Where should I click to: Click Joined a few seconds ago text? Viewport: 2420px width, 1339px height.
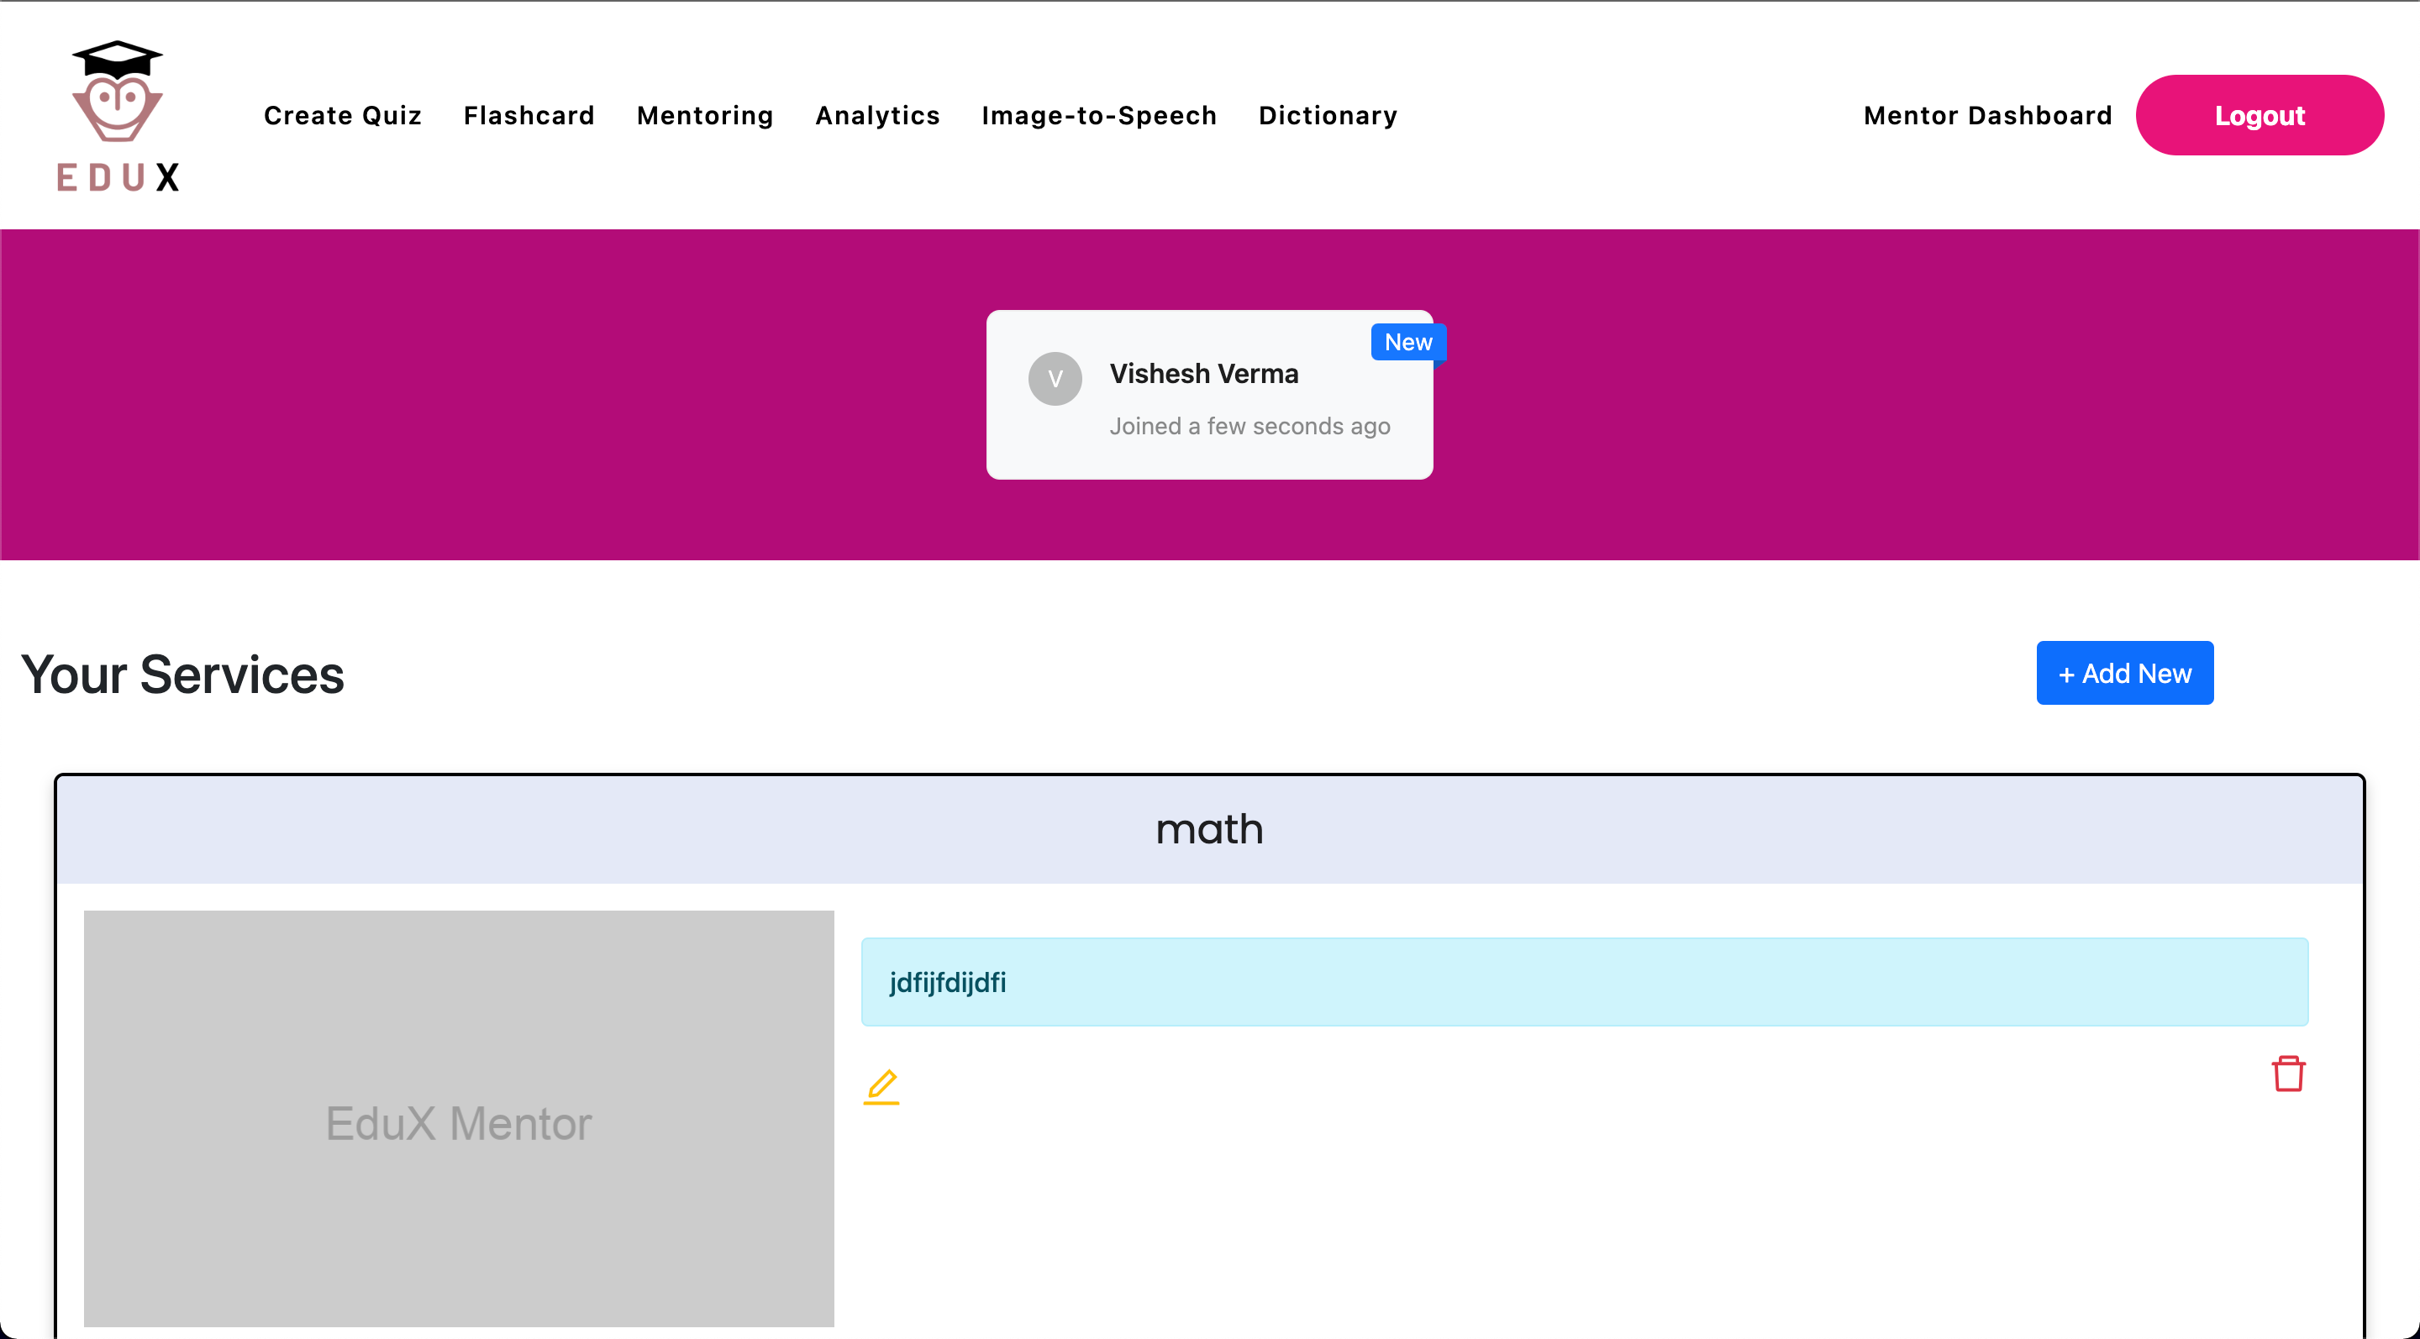pos(1249,426)
